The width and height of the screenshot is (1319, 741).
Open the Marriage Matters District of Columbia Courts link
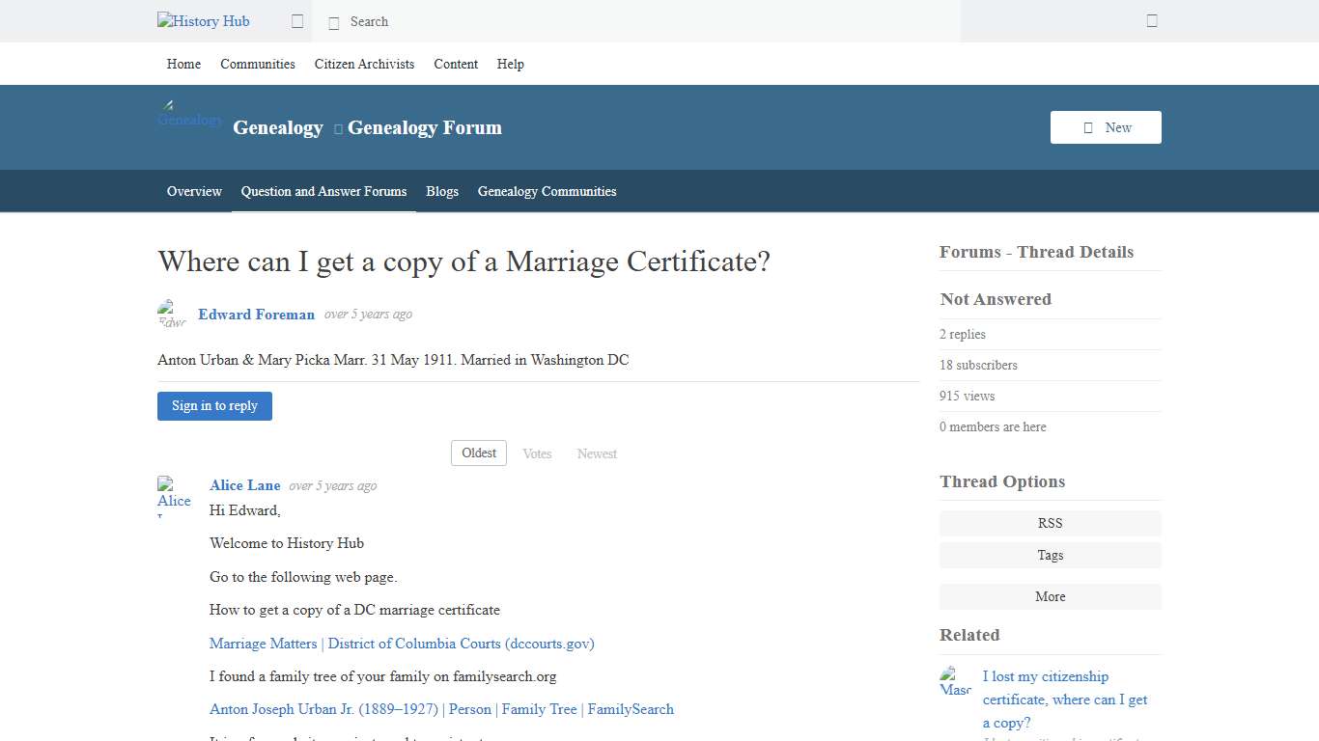coord(402,644)
